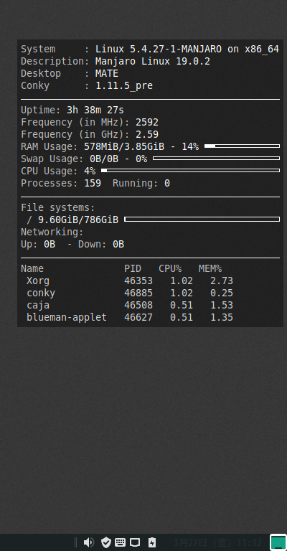Click the panel drag handle by the speaker

[x=75, y=542]
